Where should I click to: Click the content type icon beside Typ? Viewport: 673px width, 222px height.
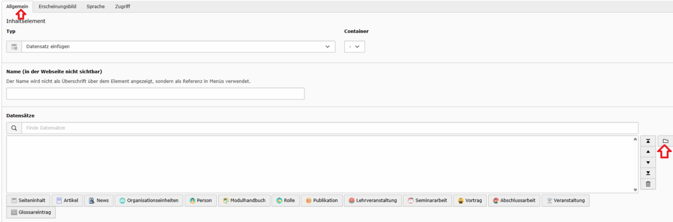click(x=14, y=47)
